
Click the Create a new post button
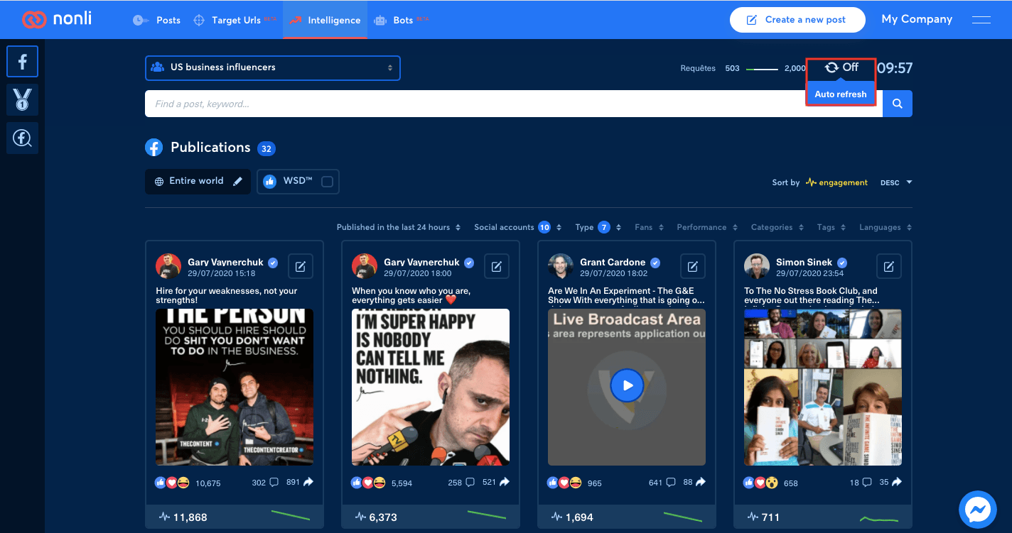tap(797, 20)
